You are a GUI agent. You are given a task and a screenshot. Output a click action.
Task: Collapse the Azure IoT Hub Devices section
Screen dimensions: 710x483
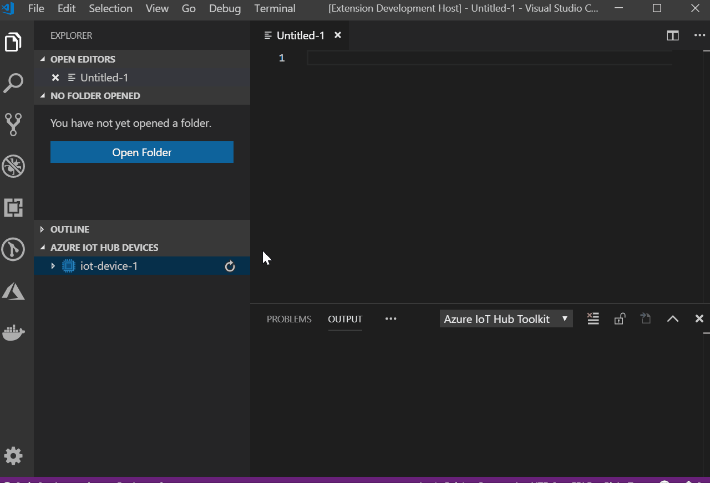pos(42,248)
